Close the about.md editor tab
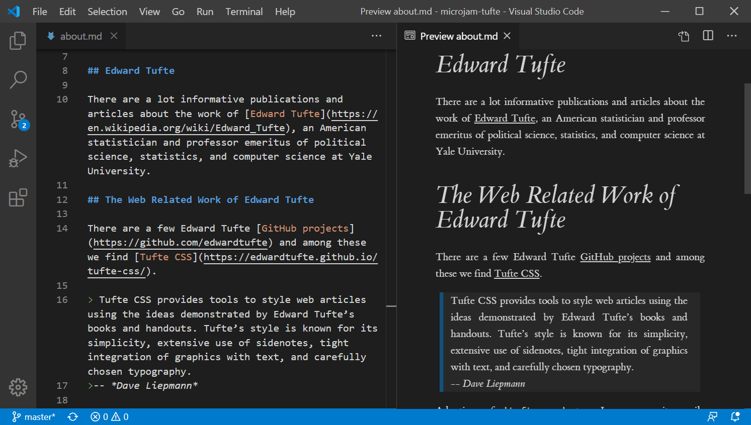The width and height of the screenshot is (751, 425). (114, 36)
